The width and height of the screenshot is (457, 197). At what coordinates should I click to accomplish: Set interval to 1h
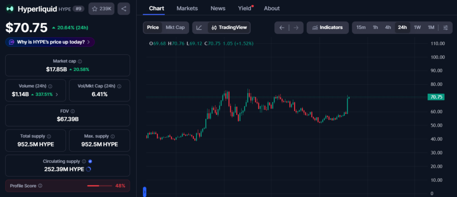[x=375, y=28]
